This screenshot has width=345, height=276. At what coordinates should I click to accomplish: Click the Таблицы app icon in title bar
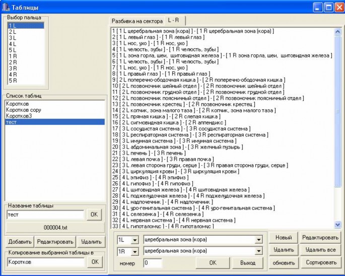pos(6,7)
